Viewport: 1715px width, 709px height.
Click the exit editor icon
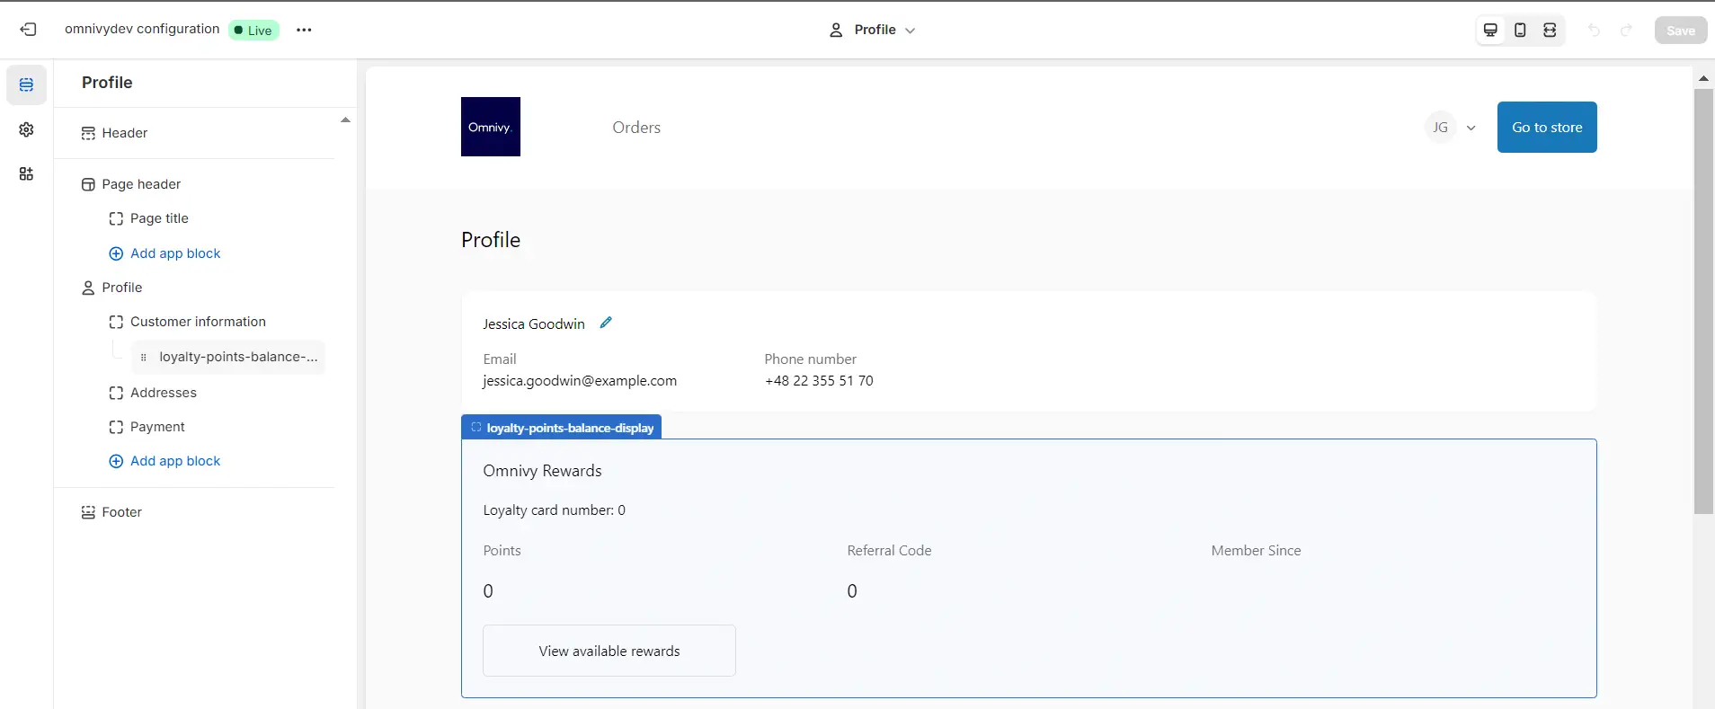click(x=28, y=30)
